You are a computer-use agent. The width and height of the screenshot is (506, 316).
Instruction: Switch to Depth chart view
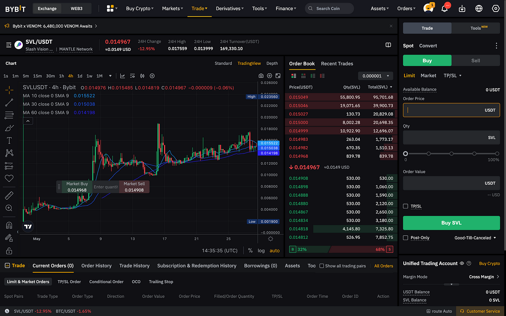(x=272, y=64)
